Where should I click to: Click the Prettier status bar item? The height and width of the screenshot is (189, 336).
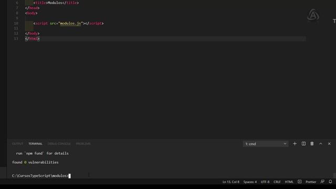(x=311, y=182)
